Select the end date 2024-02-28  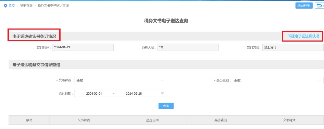point(134,94)
